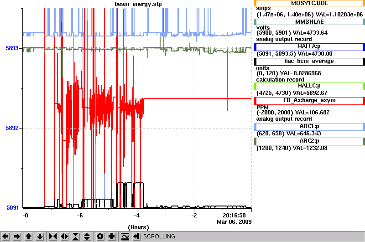Click the 'units' label under hac_bcm_average
This screenshot has height=242, width=365.
263,68
